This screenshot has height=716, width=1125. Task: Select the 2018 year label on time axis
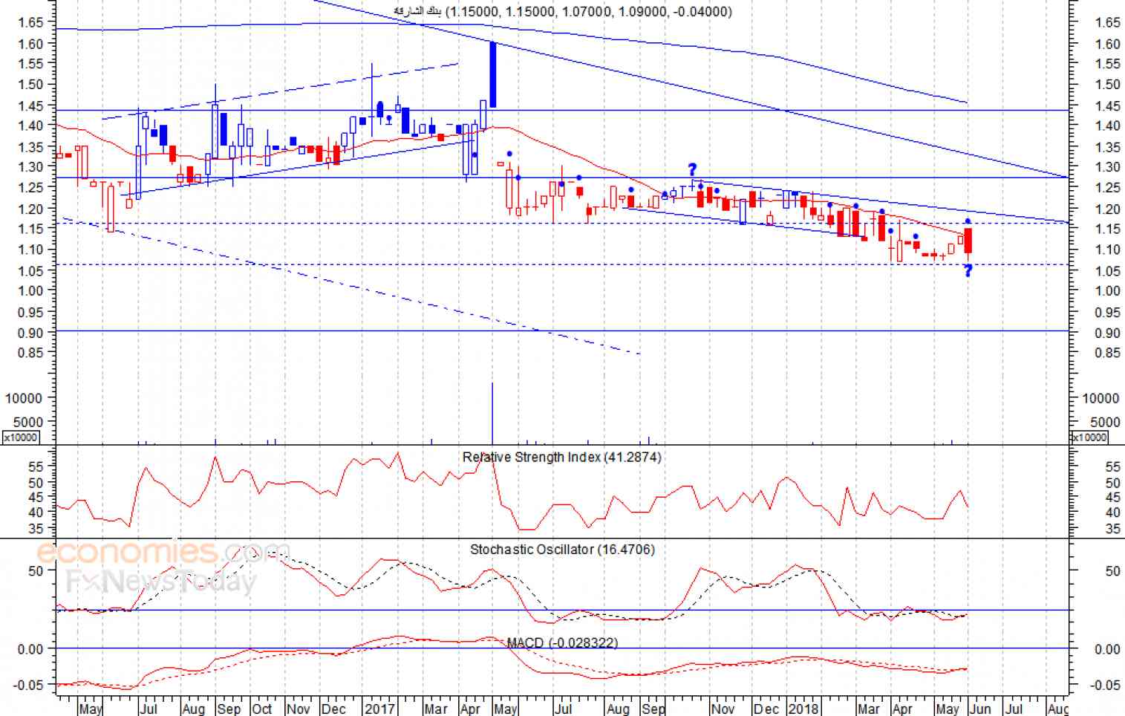(x=803, y=709)
